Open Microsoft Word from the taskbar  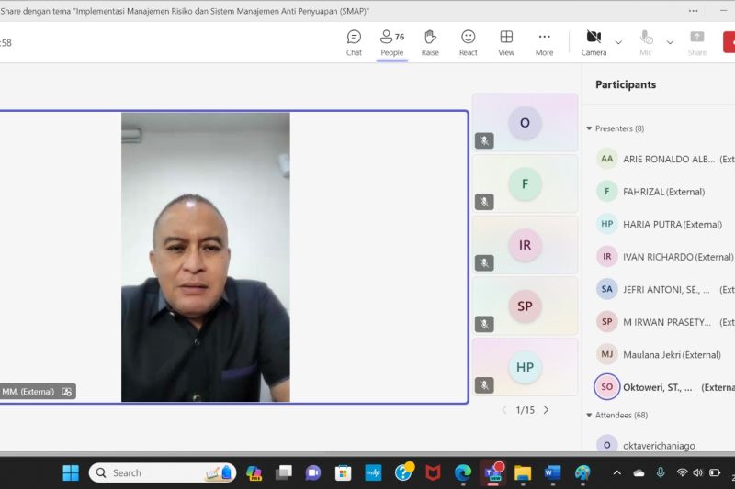[553, 472]
